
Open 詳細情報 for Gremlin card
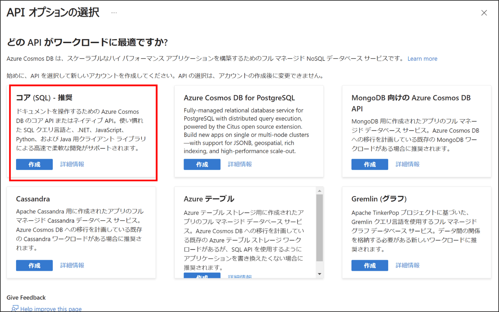click(408, 265)
